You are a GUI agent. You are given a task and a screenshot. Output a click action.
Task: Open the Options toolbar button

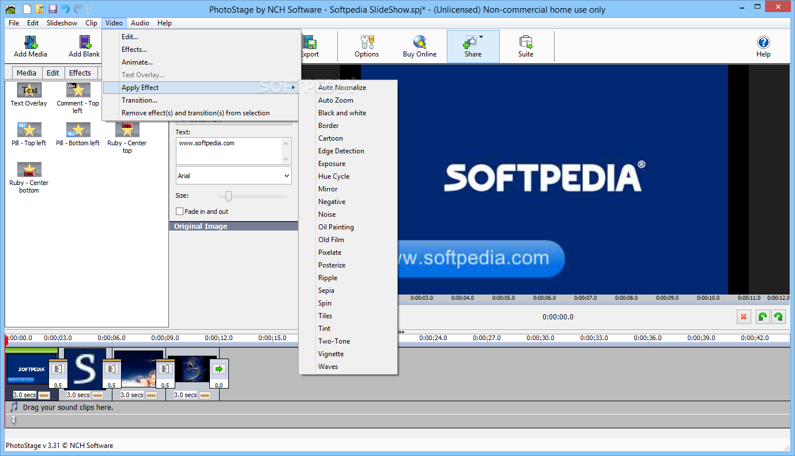click(367, 47)
